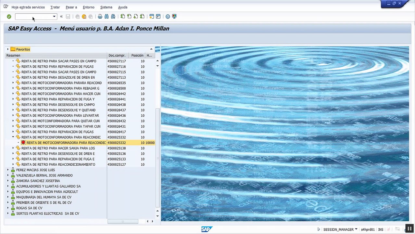This screenshot has width=415, height=234.
Task: Open the Entorno menu
Action: tap(88, 7)
